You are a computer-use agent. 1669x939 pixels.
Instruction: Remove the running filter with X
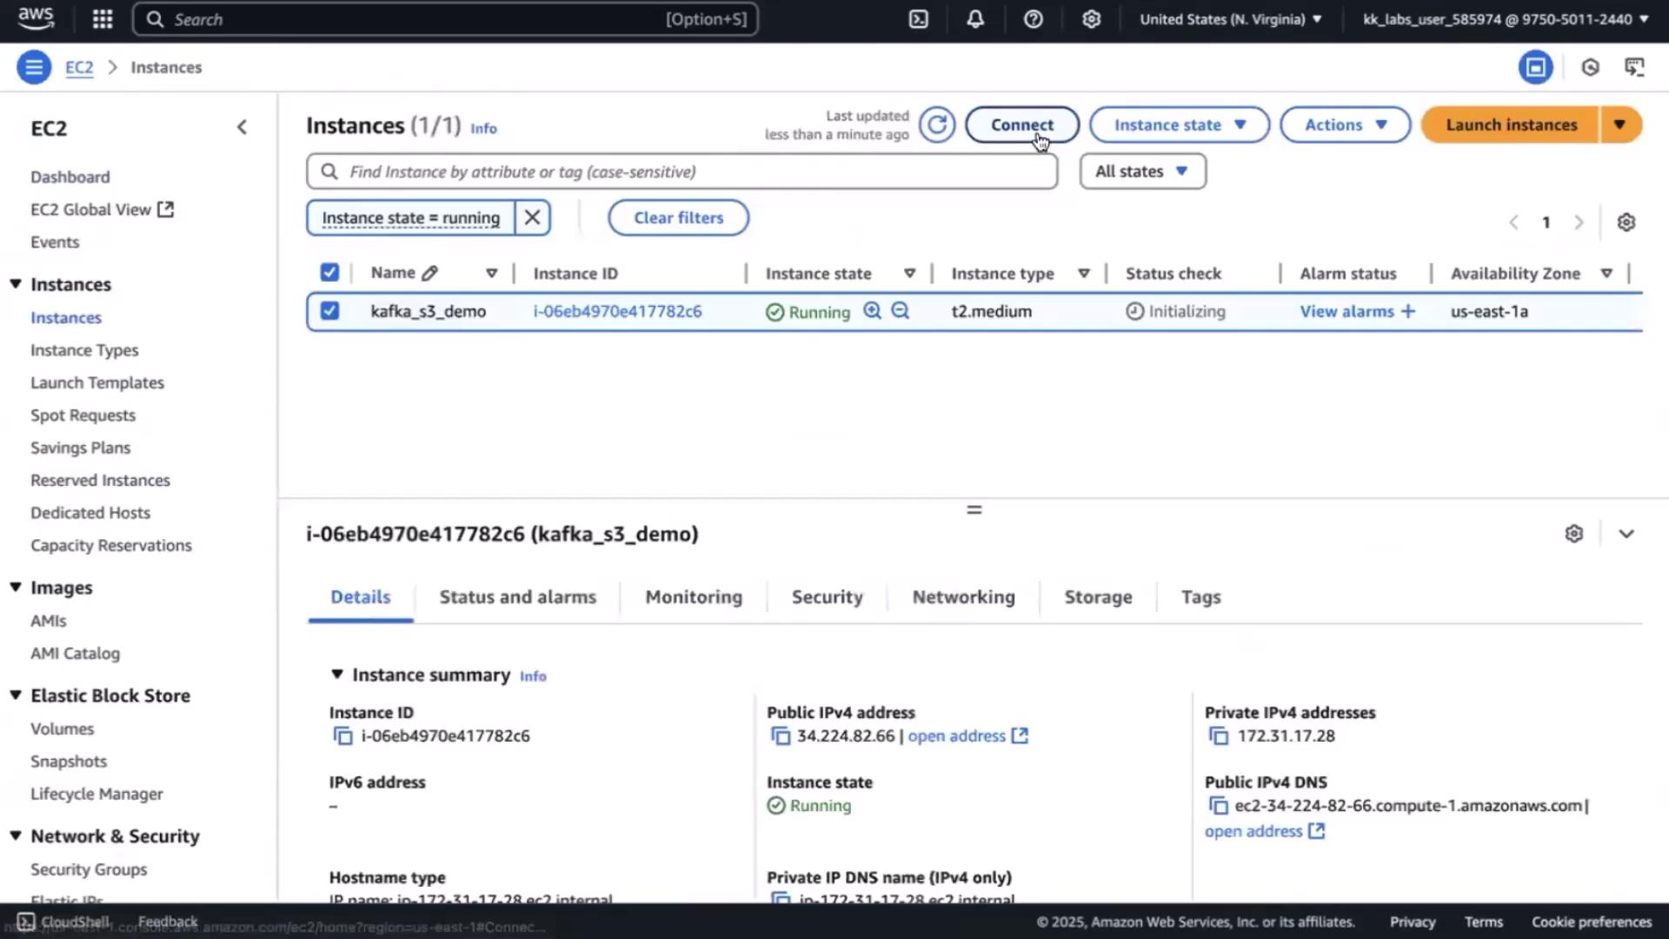(532, 217)
